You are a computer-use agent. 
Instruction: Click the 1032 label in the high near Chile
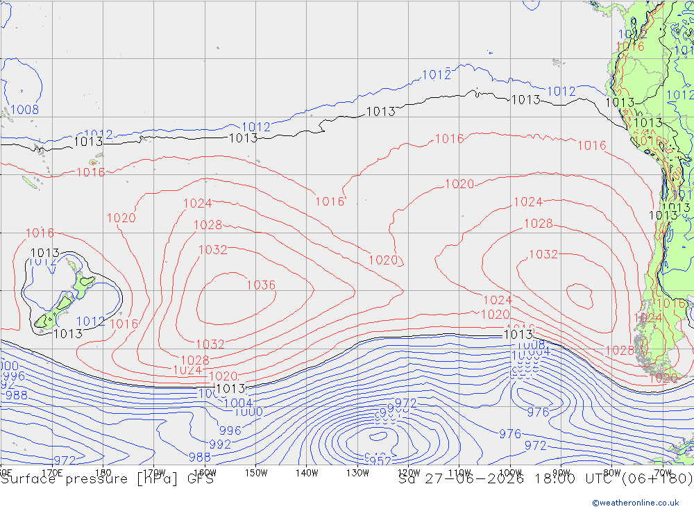tap(543, 254)
